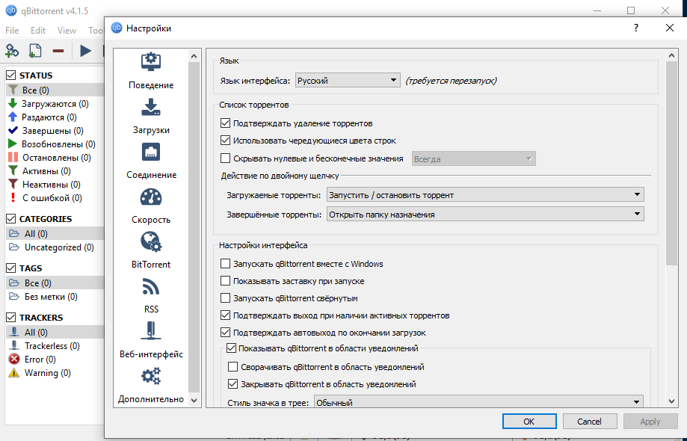
Task: Toggle Подтверждать автовыход по окончании загрузок
Action: click(x=225, y=333)
